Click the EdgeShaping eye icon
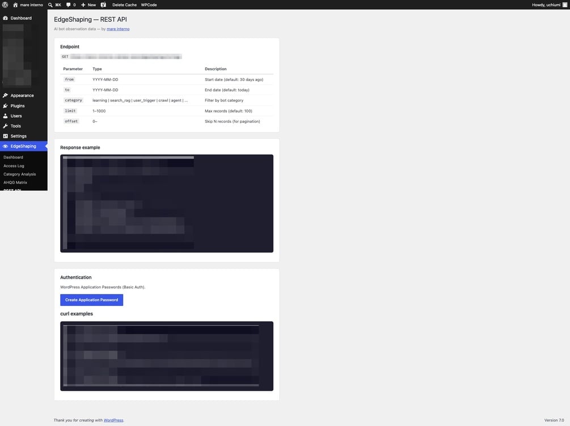 (x=6, y=146)
